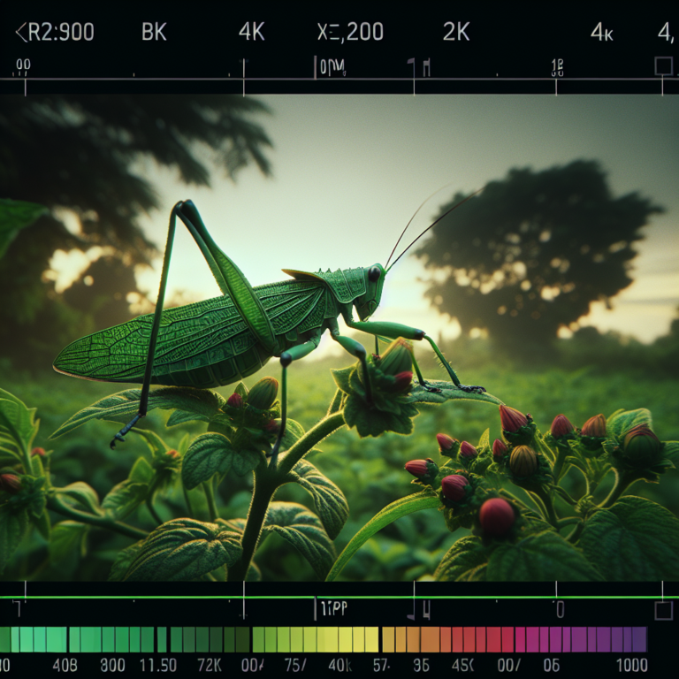Click the square icon on bottom ruler
679x679 pixels.
pos(663,610)
